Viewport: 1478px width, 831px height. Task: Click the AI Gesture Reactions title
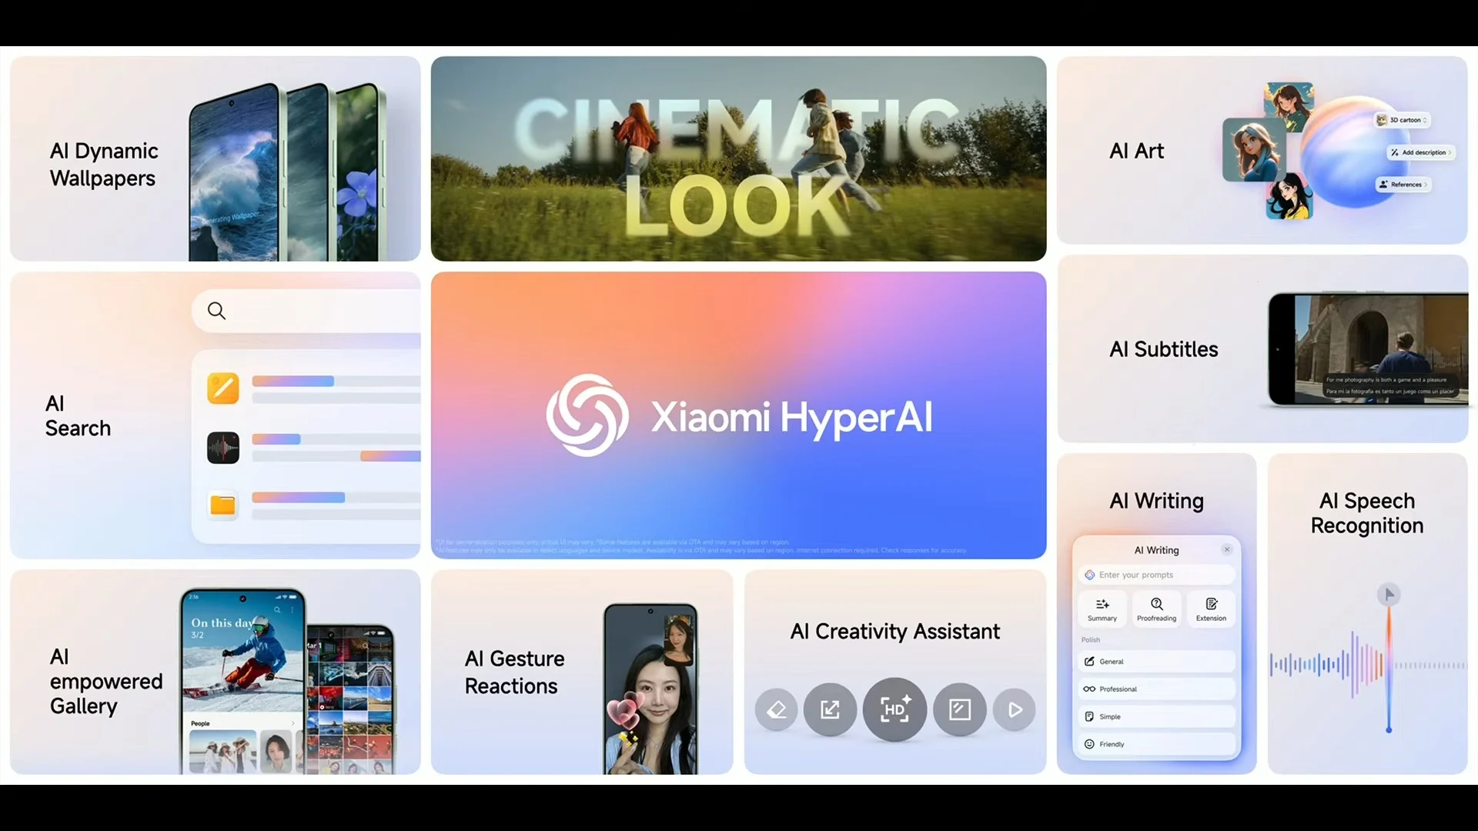514,672
